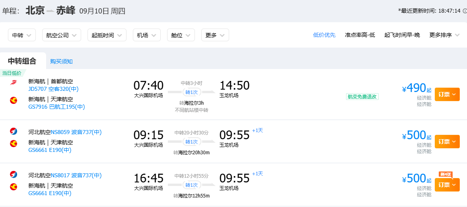Viewport: 467px width, 207px height.
Task: Sort by 准点率高-低
Action: tap(360, 35)
